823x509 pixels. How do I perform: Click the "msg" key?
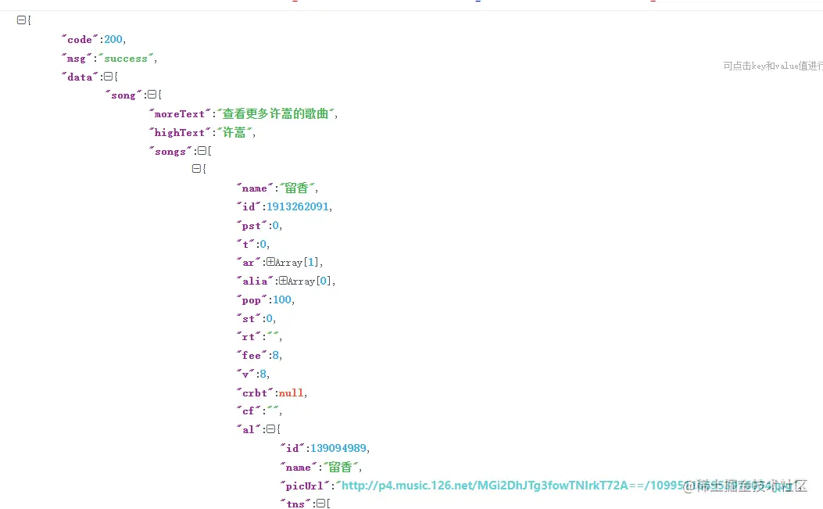[77, 59]
